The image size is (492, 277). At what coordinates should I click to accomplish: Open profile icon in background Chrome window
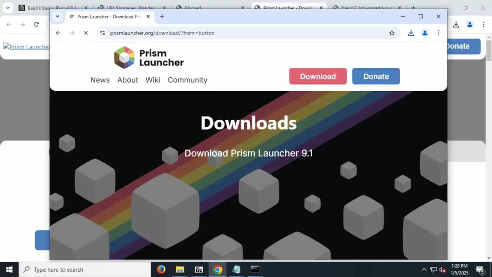tap(470, 24)
